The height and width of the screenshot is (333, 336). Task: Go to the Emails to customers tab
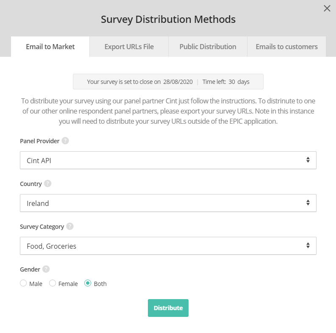(286, 47)
